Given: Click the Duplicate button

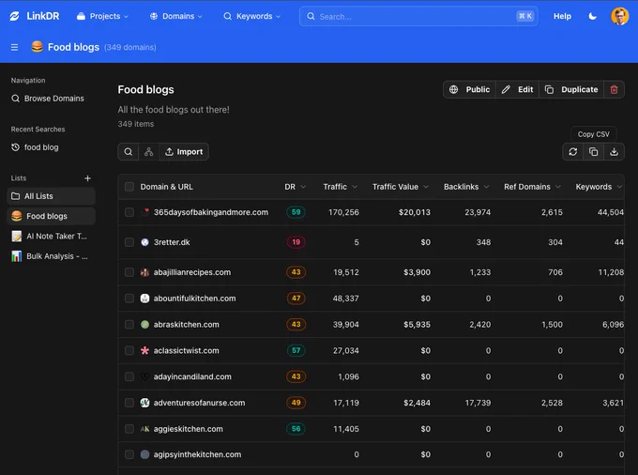Looking at the screenshot, I should coord(571,89).
